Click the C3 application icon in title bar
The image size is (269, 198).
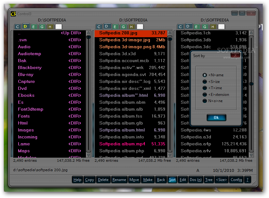click(13, 14)
